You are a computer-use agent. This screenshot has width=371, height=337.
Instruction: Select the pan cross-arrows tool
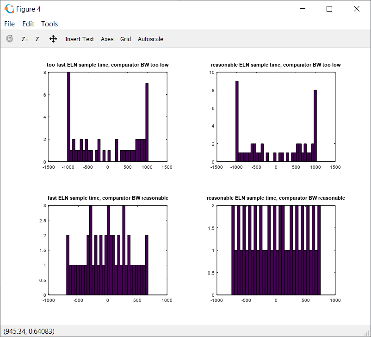pos(53,39)
